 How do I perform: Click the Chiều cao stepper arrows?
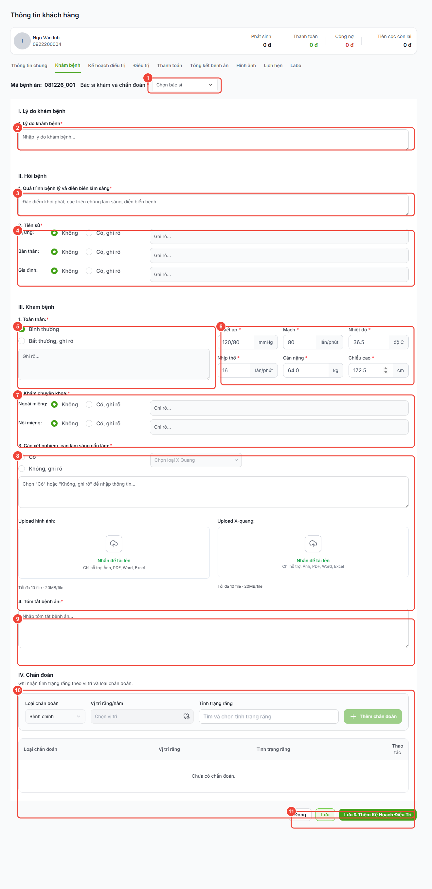point(386,370)
